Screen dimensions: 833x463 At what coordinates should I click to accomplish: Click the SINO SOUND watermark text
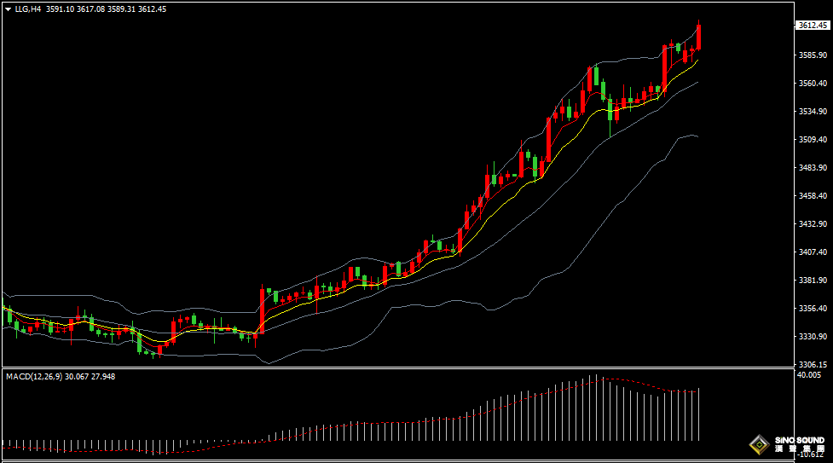pyautogui.click(x=799, y=441)
